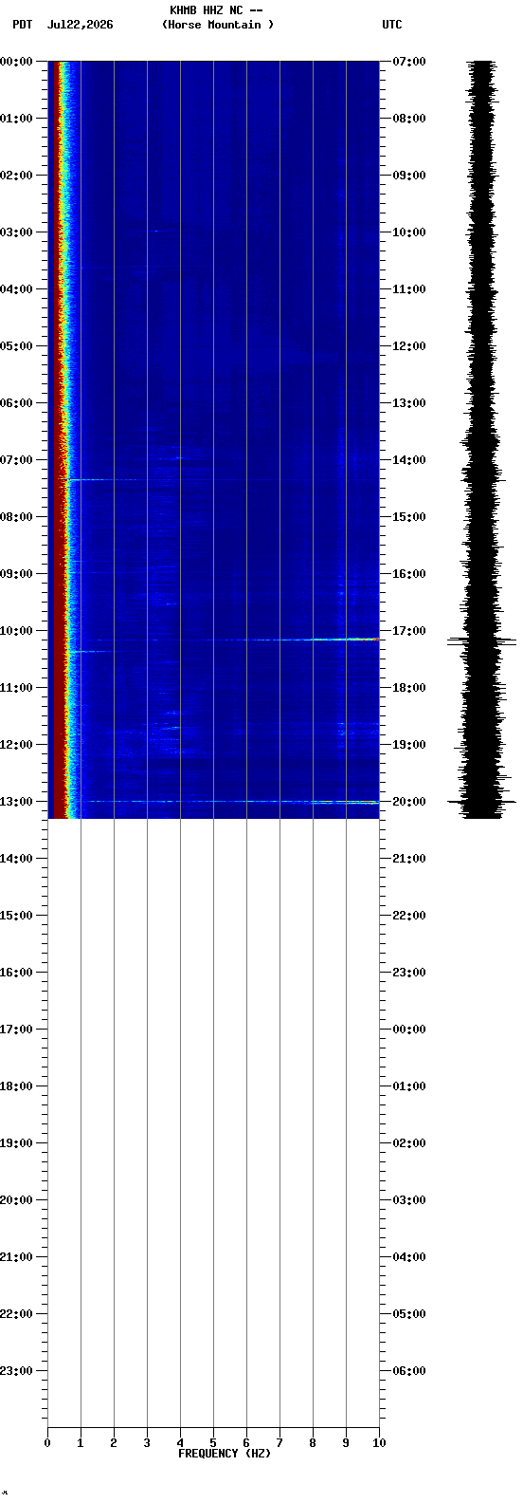The width and height of the screenshot is (523, 1503).
Task: Click the '9' frequency axis label
Action: click(346, 1443)
